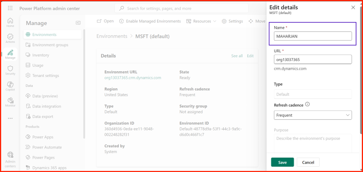This screenshot has height=172, width=363.
Task: Click Edit link in Details card
Action: [x=250, y=56]
